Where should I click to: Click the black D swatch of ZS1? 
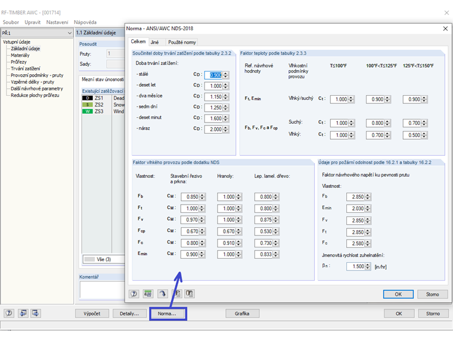coord(88,98)
